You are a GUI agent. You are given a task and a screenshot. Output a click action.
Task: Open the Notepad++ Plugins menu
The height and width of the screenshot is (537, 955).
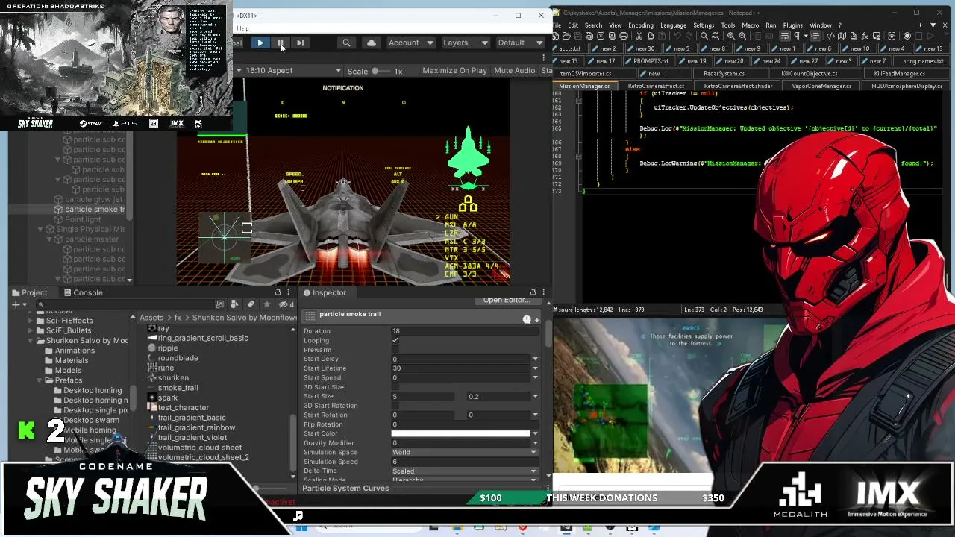tap(792, 25)
